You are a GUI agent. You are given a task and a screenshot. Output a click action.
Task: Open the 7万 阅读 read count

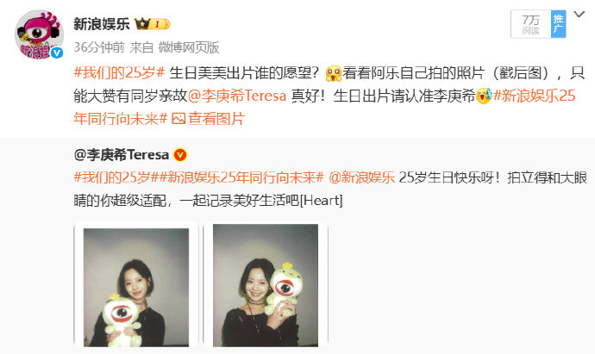tap(531, 24)
